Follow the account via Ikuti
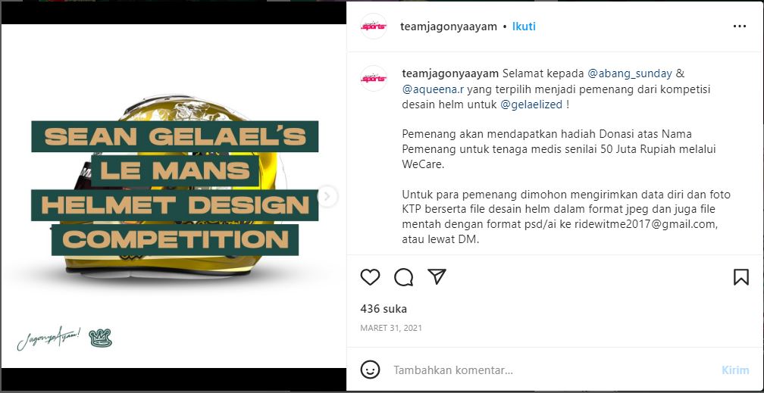 (x=524, y=27)
